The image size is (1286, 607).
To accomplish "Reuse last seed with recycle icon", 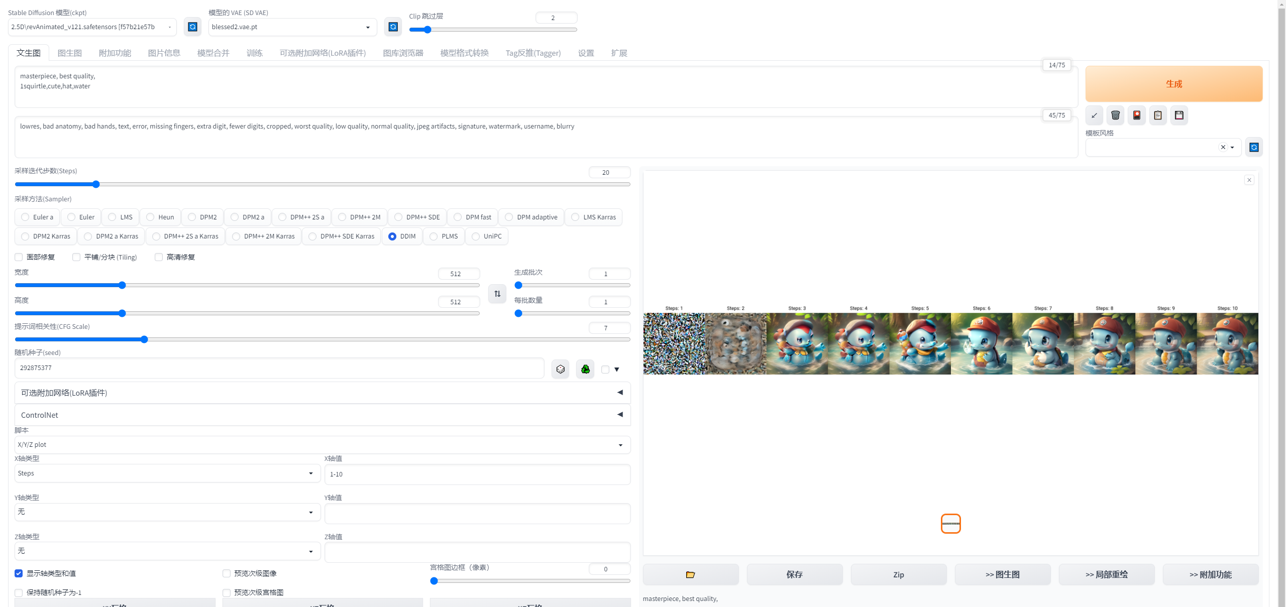I will point(585,370).
